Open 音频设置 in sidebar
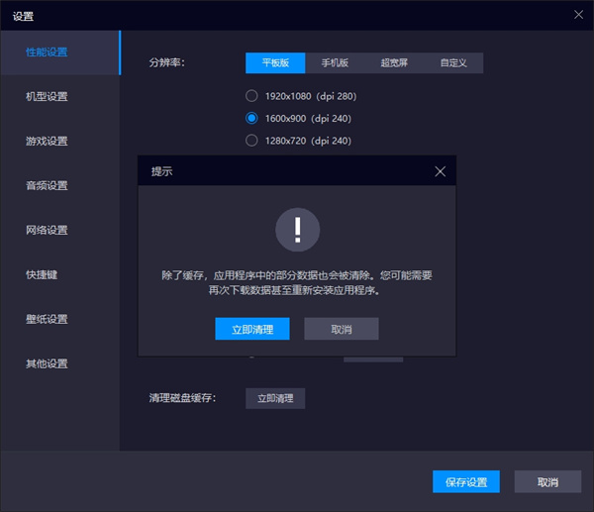The height and width of the screenshot is (512, 594). (x=47, y=185)
